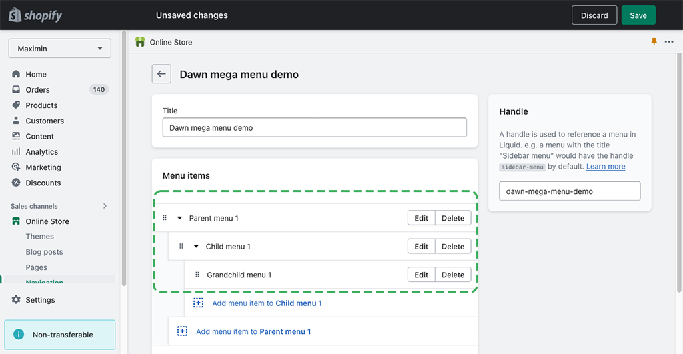Follow the Learn more link in Handle card
The image size is (683, 354).
tap(606, 166)
